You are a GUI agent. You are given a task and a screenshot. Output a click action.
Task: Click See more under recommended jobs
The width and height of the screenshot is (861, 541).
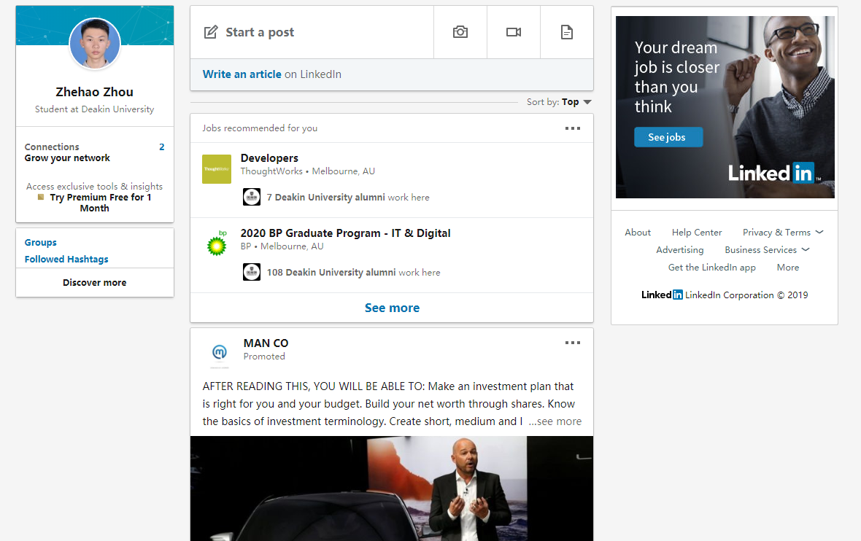tap(392, 308)
